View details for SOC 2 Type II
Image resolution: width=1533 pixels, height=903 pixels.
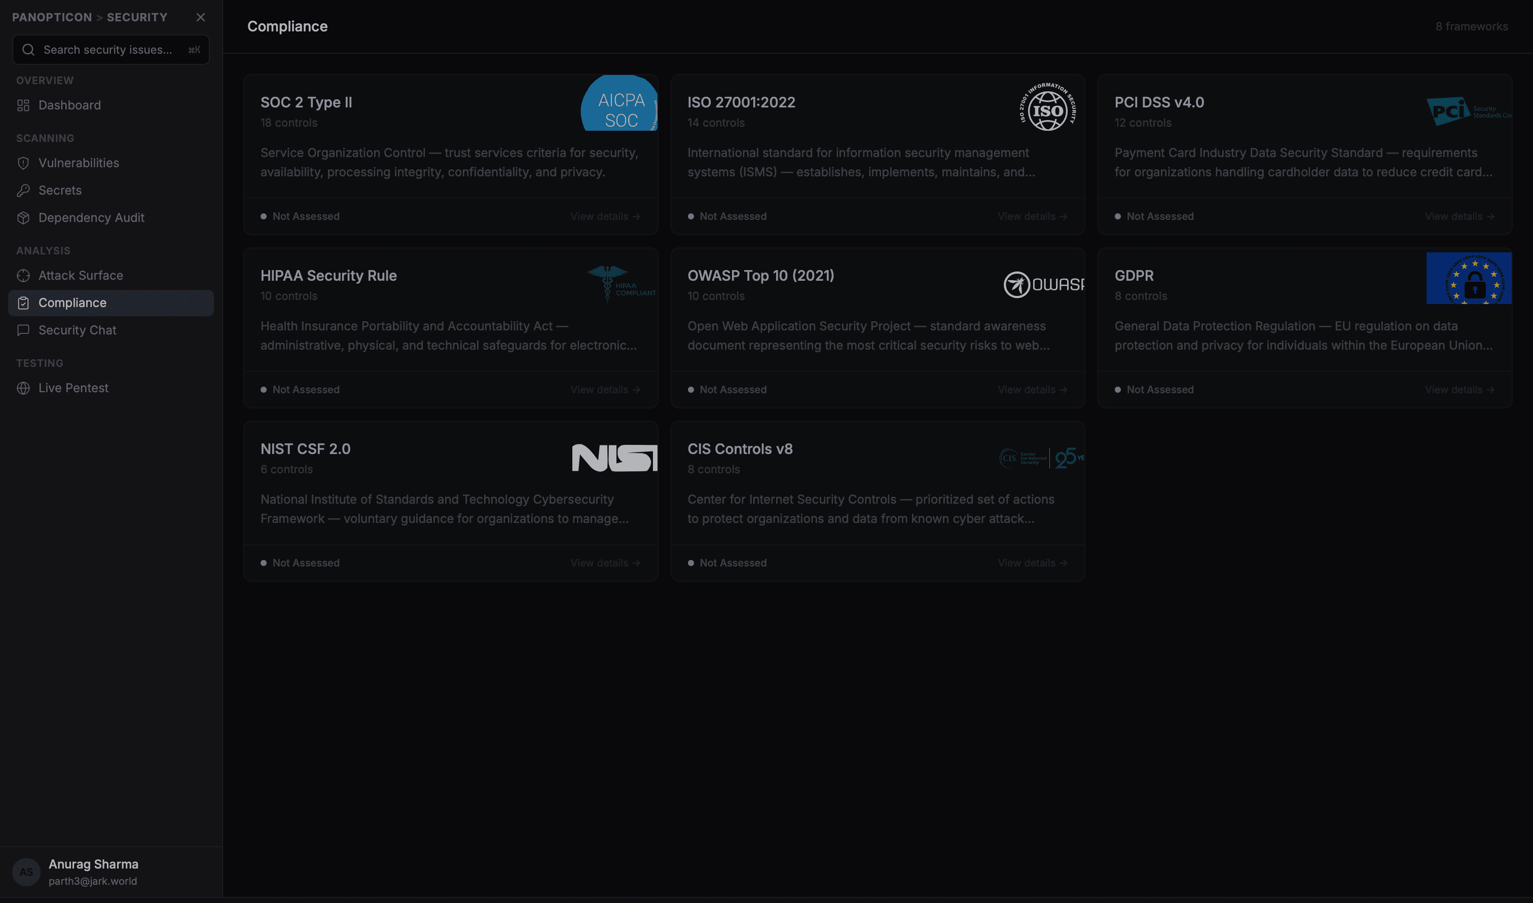tap(604, 216)
